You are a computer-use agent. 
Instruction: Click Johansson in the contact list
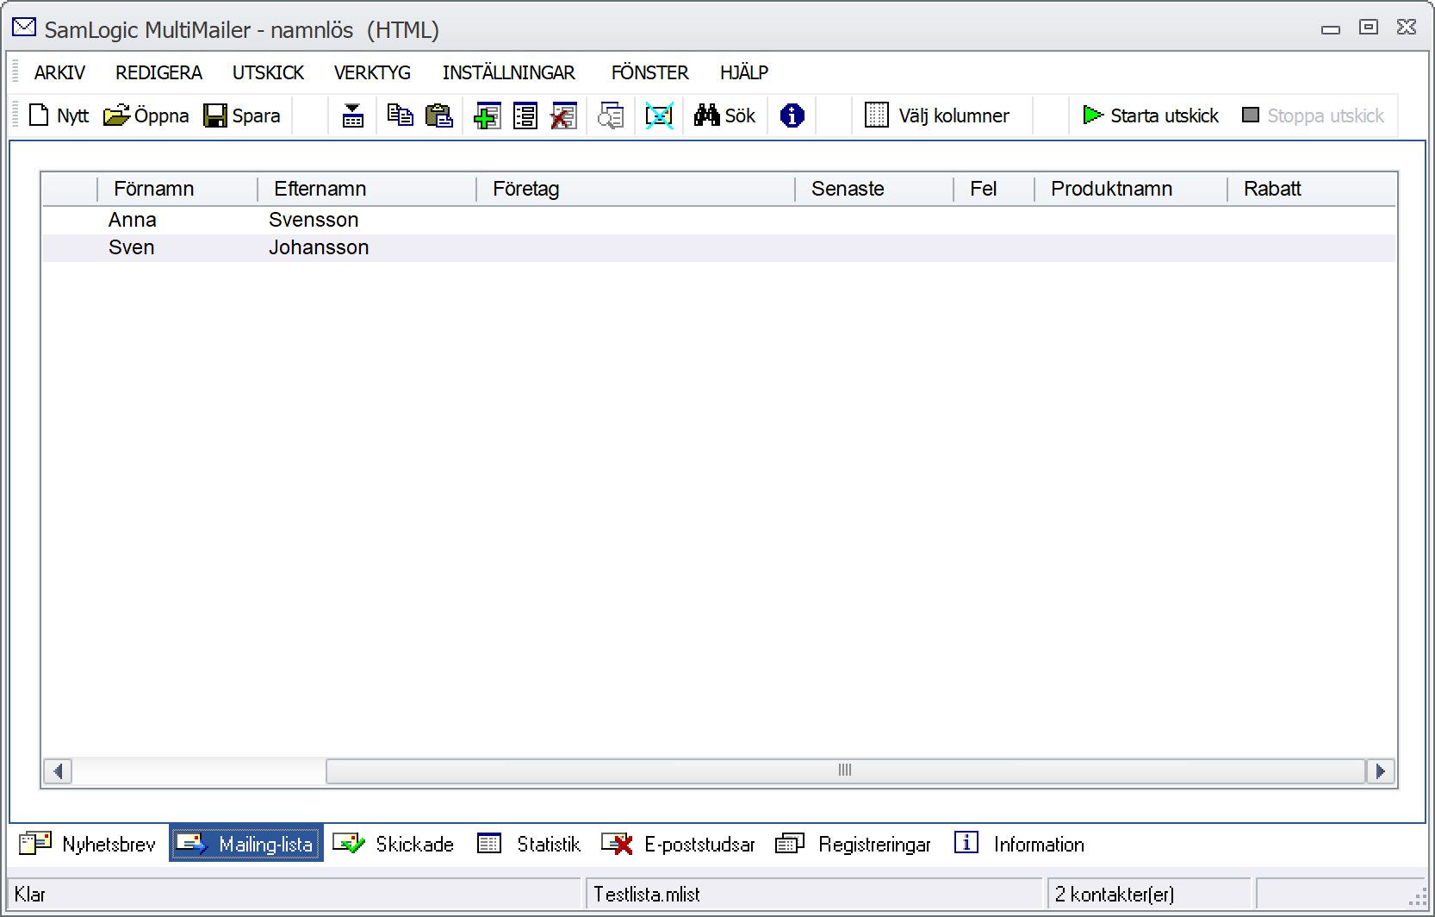(x=319, y=247)
